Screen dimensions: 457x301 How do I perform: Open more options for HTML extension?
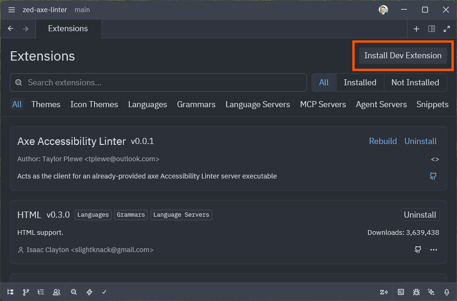point(434,250)
